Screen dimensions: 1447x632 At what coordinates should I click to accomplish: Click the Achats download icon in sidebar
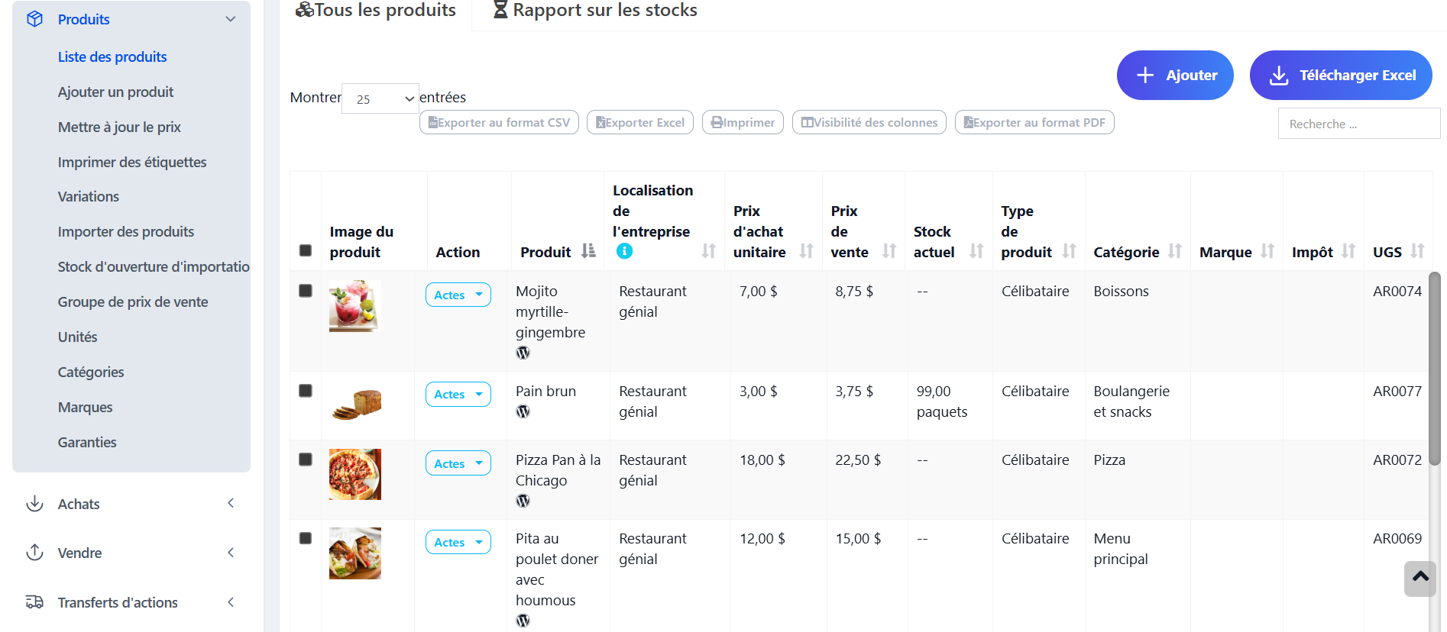(34, 504)
